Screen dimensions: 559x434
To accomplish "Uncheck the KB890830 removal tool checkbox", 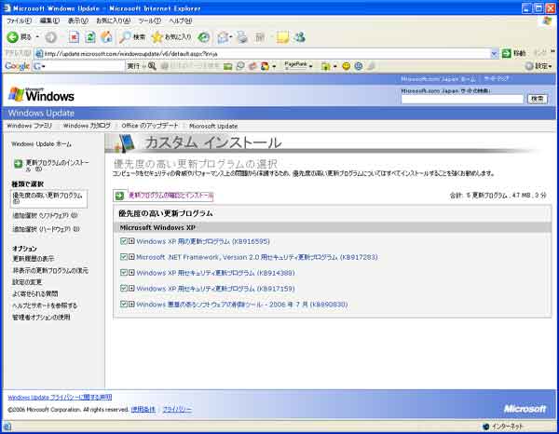I will click(124, 304).
